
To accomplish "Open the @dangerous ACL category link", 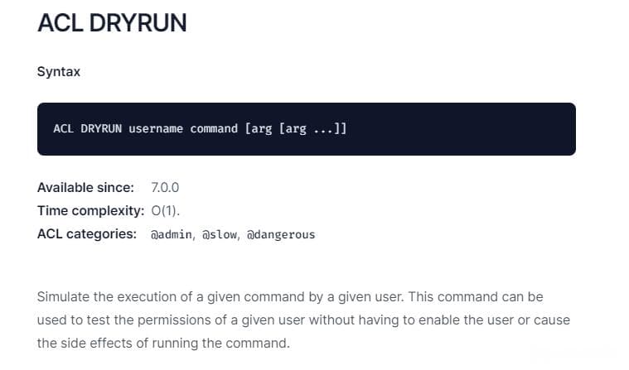I will [281, 234].
